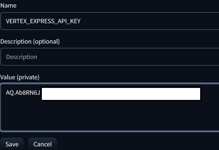The image size is (219, 150).
Task: Click the word Save
Action: [x=12, y=144]
